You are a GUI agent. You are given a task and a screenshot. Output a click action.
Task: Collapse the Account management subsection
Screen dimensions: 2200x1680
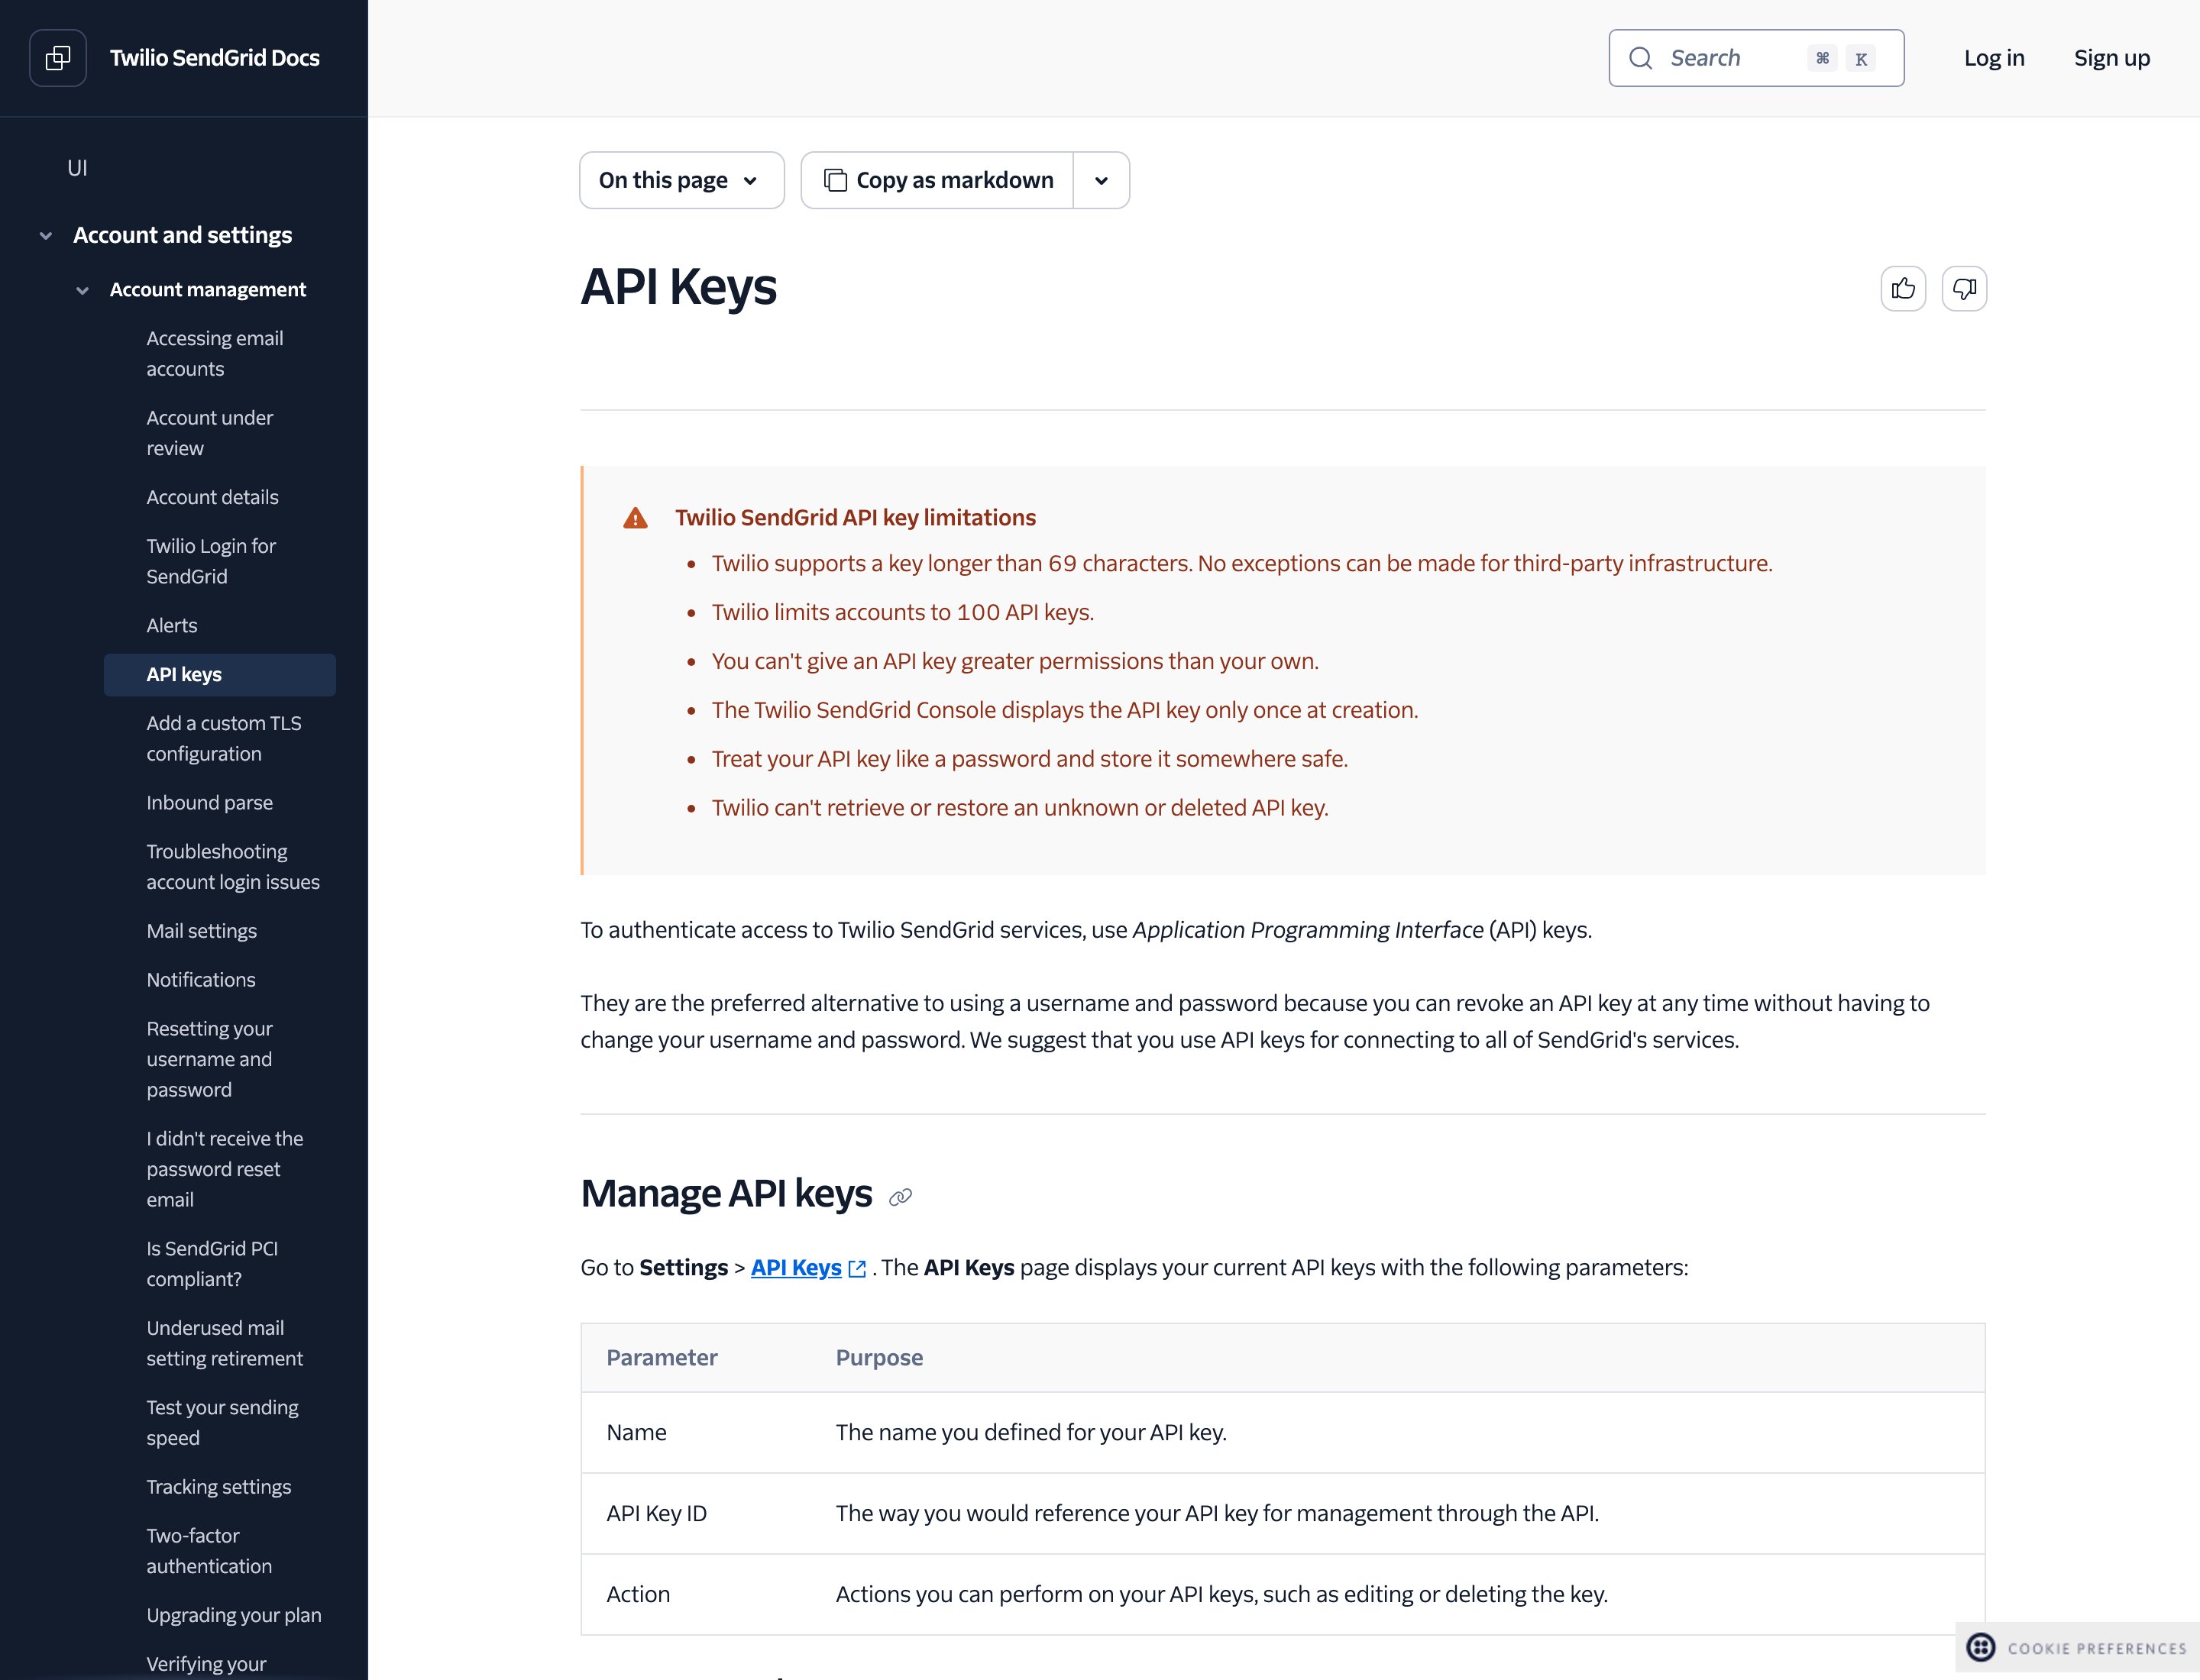82,291
